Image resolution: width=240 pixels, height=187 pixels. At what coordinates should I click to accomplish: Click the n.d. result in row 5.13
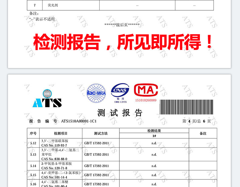[154, 155]
